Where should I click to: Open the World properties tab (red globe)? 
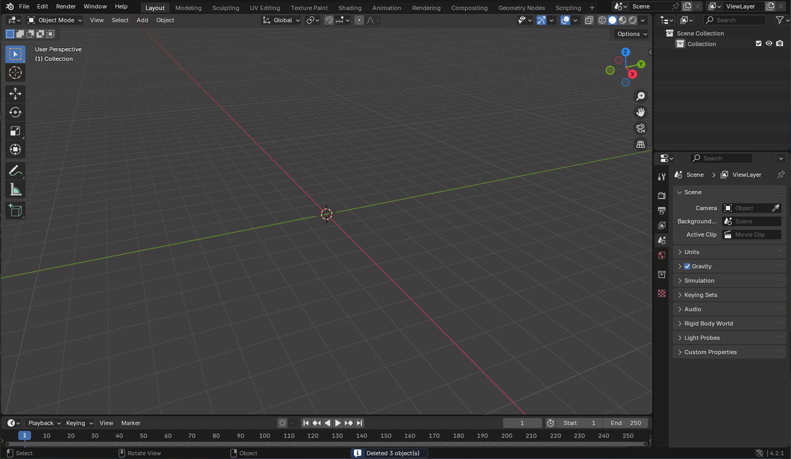[x=662, y=255]
